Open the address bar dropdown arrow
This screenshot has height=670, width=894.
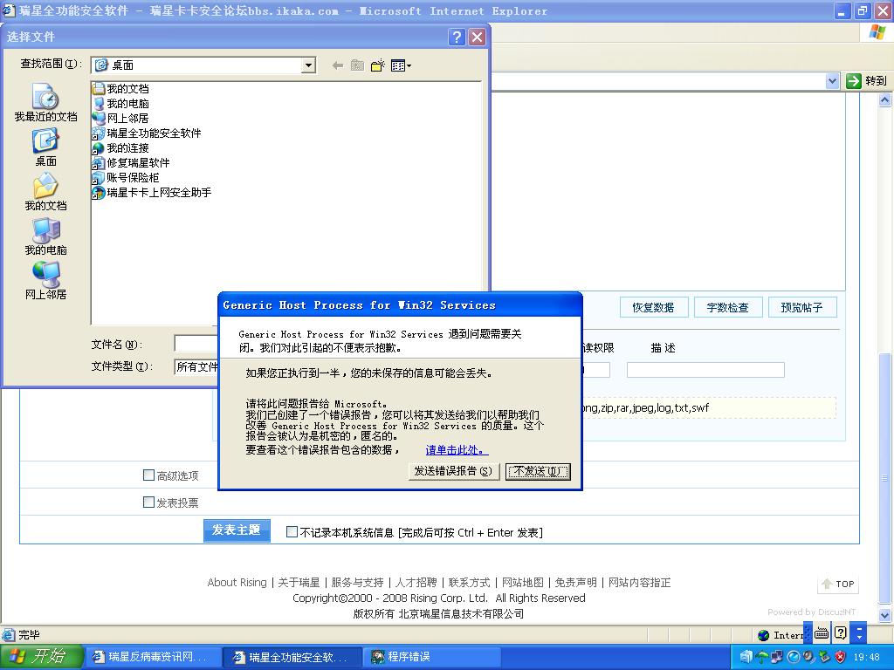[x=832, y=81]
